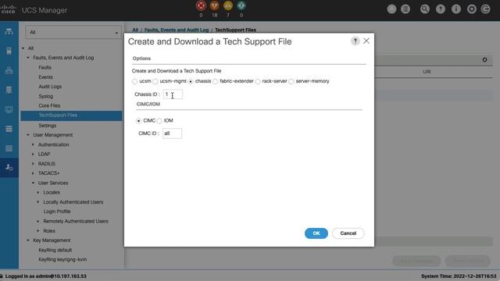The image size is (500, 281).
Task: Click the round gray icon in top bar
Action: pyautogui.click(x=391, y=9)
